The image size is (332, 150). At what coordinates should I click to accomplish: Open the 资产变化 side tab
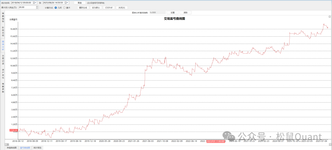(3, 74)
